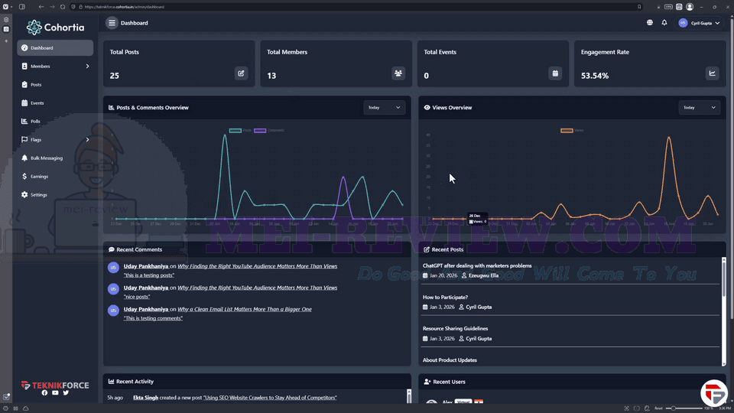734x413 pixels.
Task: Reload the page with the refresh icon
Action: pos(62,7)
